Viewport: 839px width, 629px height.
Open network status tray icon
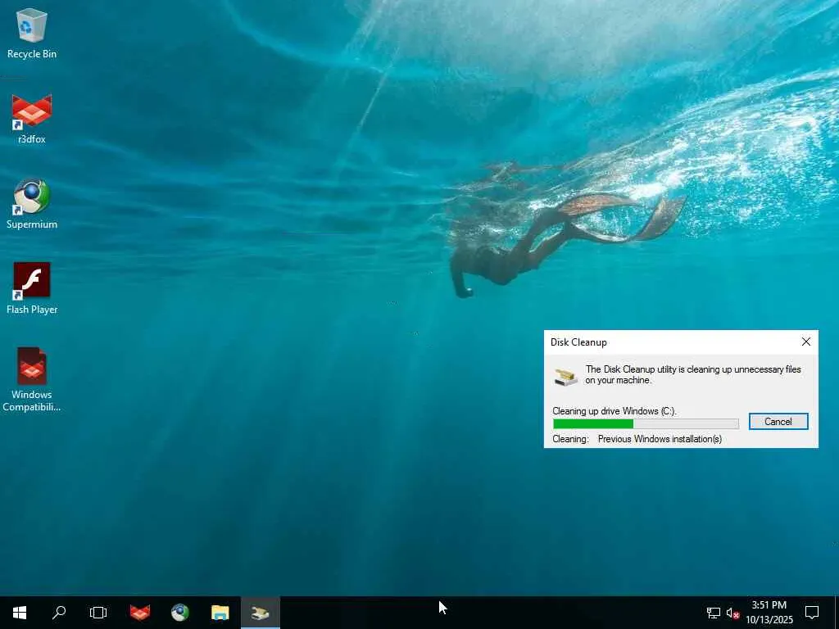714,613
